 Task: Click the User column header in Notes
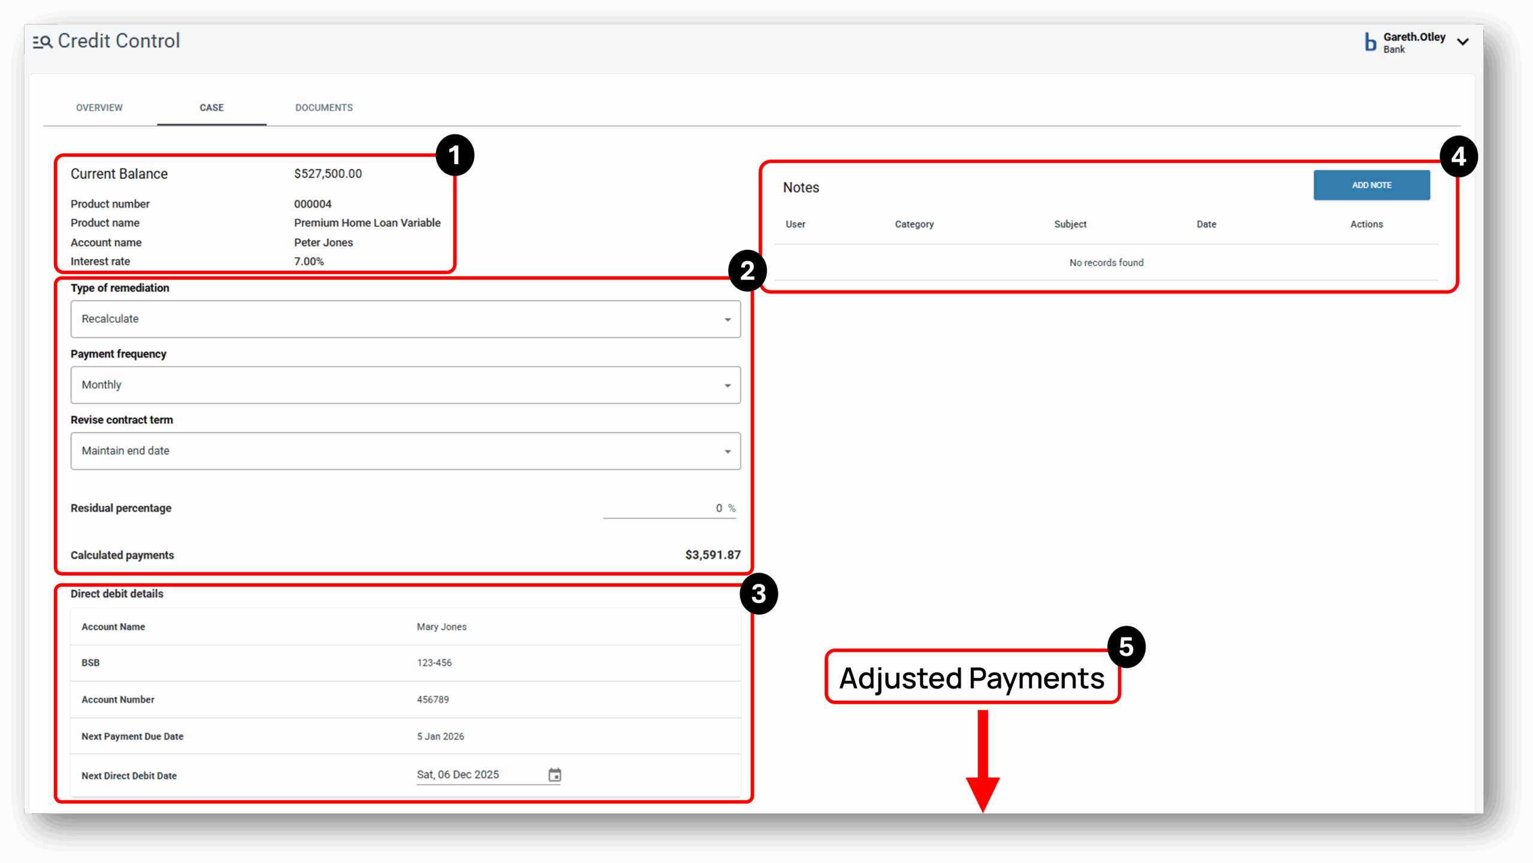click(x=795, y=224)
